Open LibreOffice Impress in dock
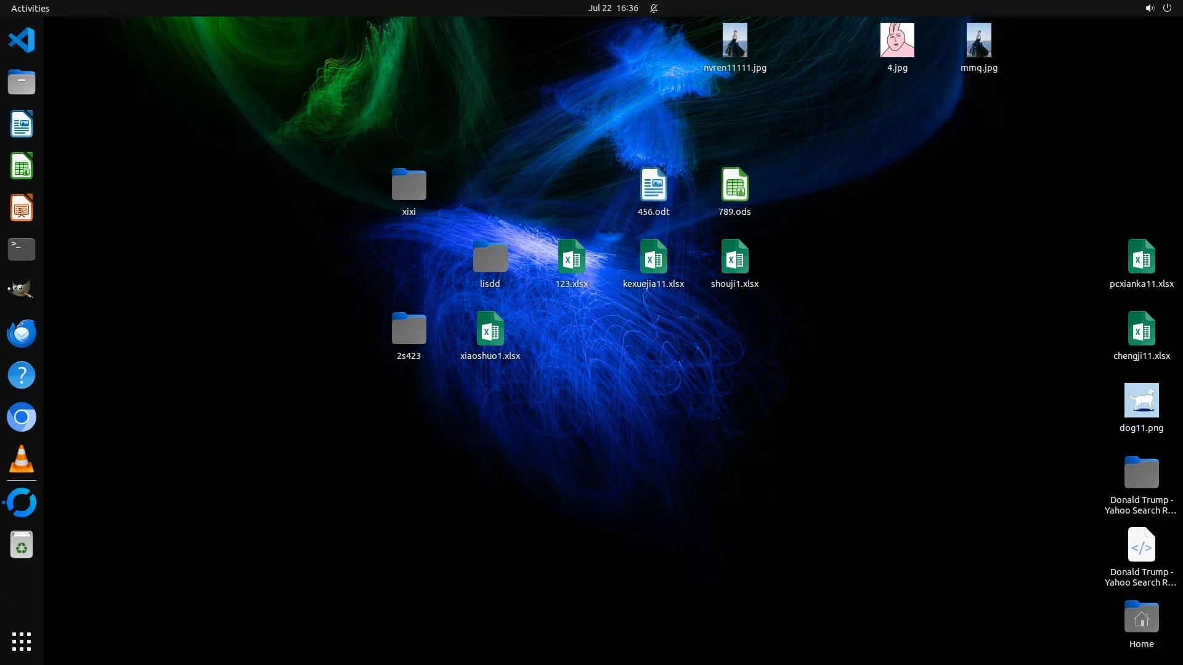Screen dimensions: 1183x665 pos(22,208)
